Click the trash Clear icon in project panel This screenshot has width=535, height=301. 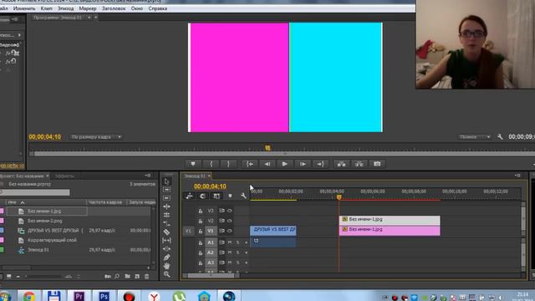click(x=147, y=277)
